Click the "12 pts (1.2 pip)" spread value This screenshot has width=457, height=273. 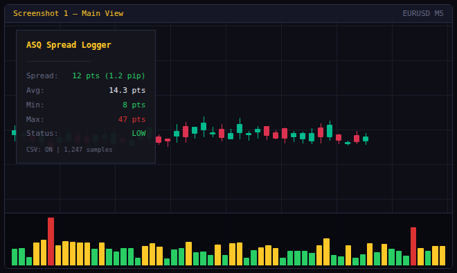tap(109, 76)
